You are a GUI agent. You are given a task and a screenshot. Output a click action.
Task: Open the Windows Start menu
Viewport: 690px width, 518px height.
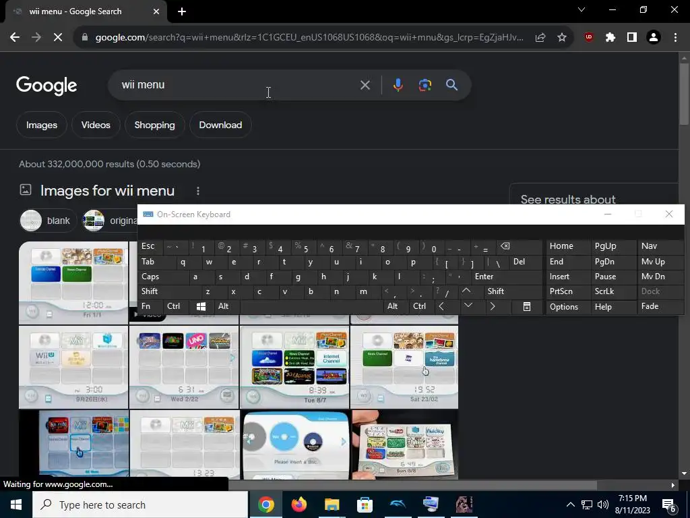16,505
